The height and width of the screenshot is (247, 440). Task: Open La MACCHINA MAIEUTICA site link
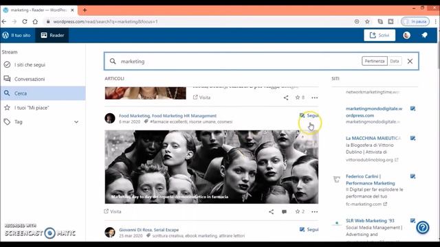(x=373, y=138)
